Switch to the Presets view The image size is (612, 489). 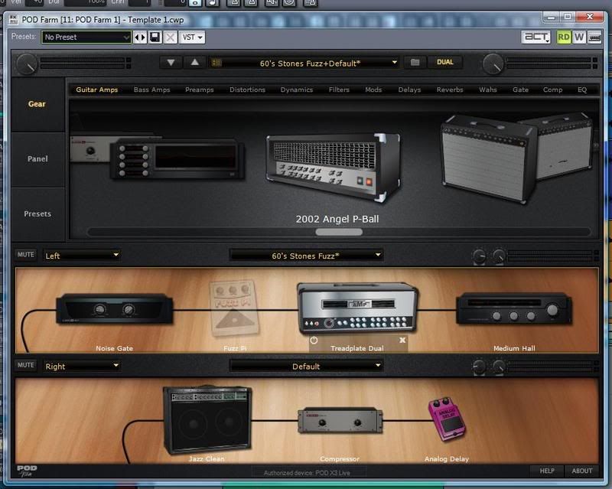(x=37, y=214)
